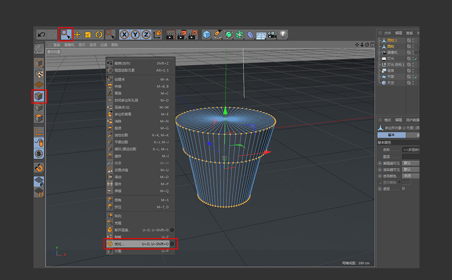This screenshot has height=280, width=452.
Task: Click the 显示颜色 color swatch
Action: [406, 182]
